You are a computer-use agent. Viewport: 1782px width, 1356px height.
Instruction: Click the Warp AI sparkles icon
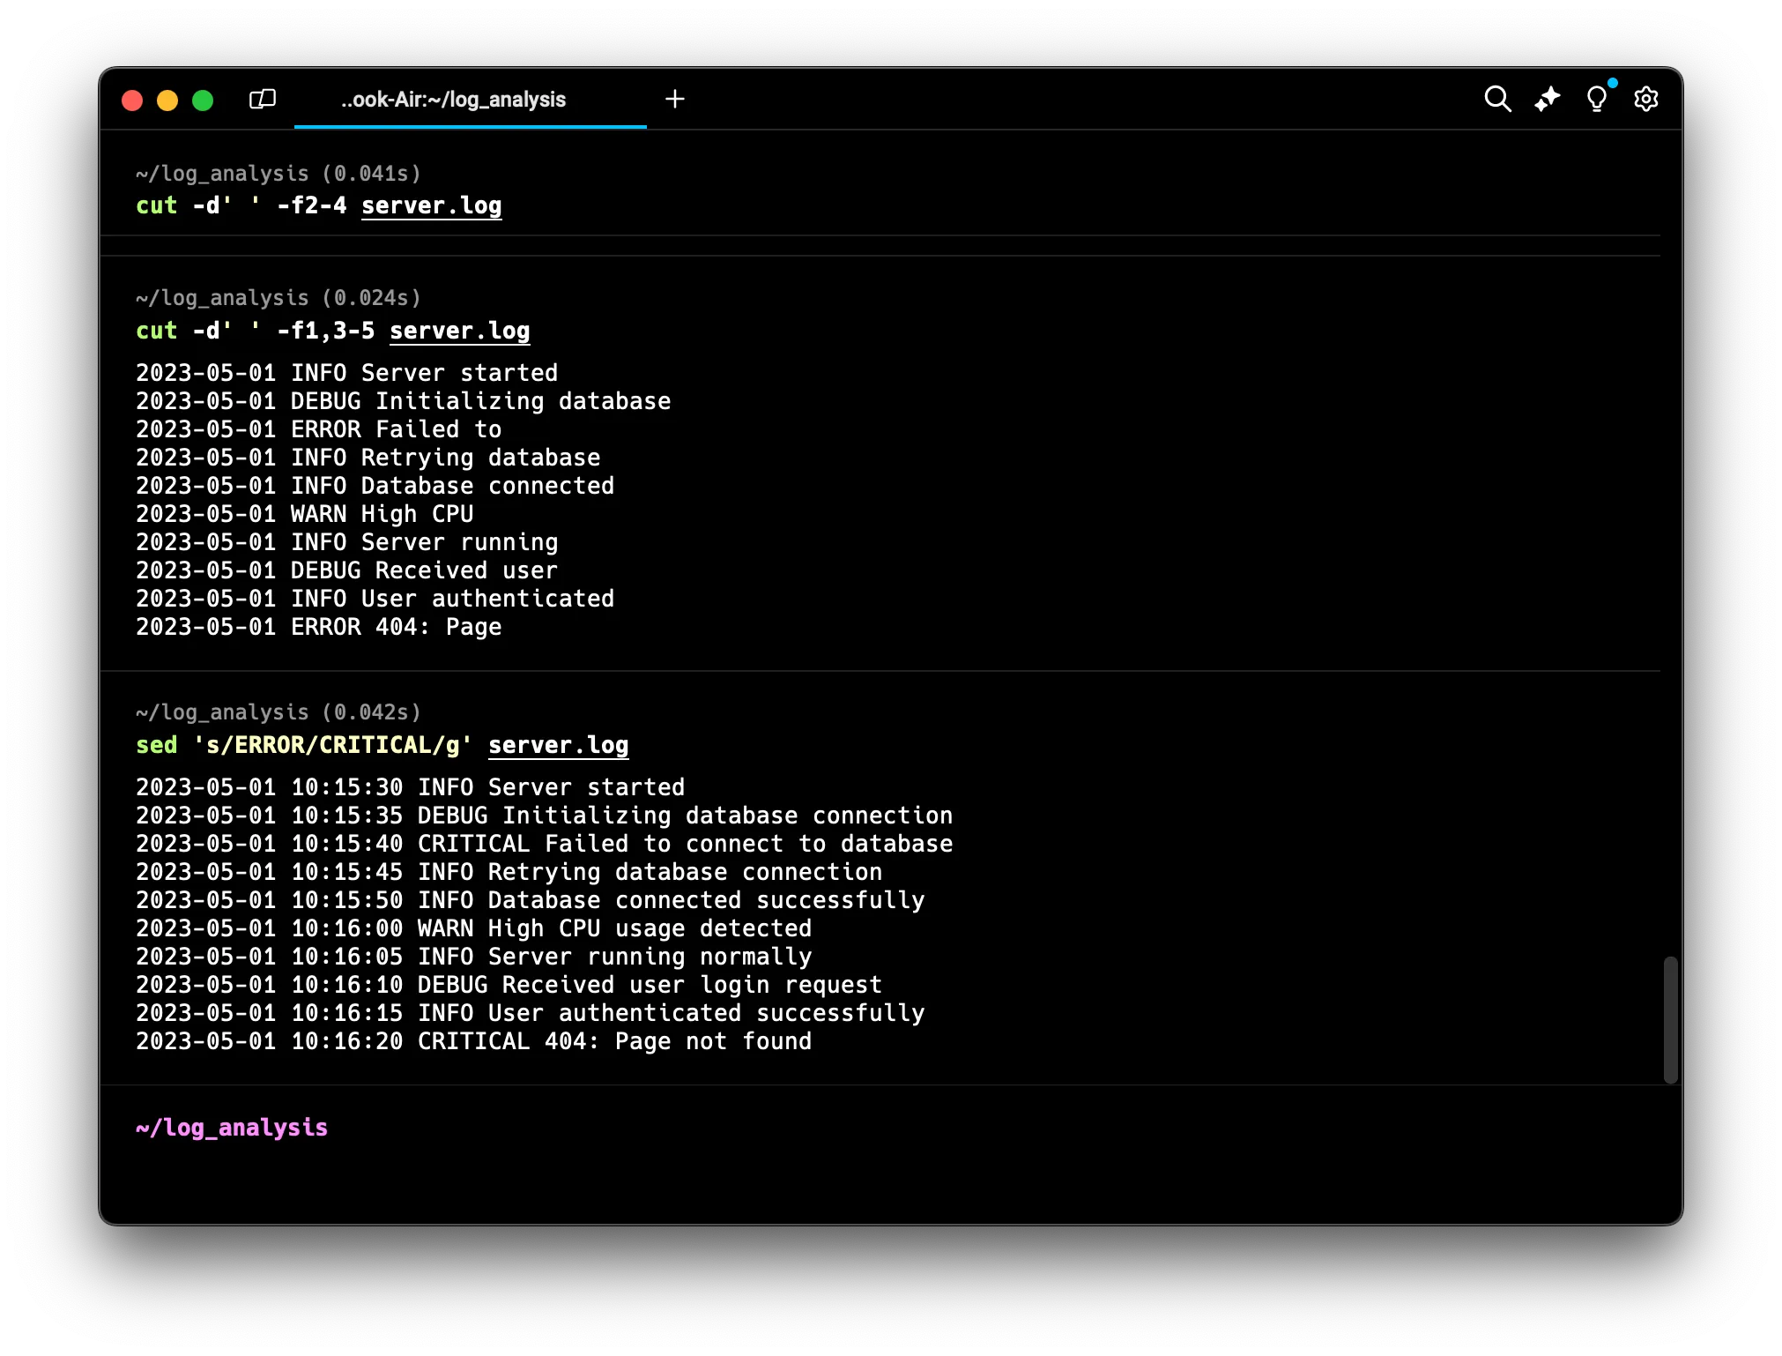coord(1547,99)
